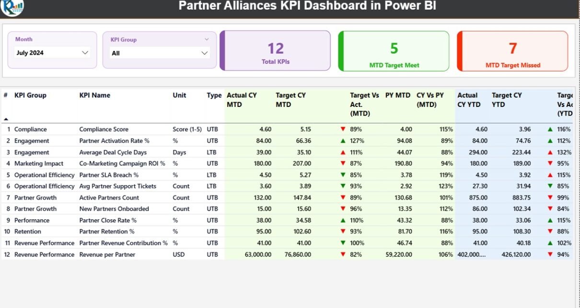Select the MTD Target Missed card
580x308 pixels.
click(x=512, y=51)
